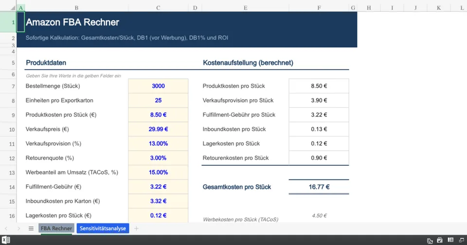Click the 'Fulfillment-Gebühr pro Stück' label
The image size is (467, 245).
tap(239, 115)
